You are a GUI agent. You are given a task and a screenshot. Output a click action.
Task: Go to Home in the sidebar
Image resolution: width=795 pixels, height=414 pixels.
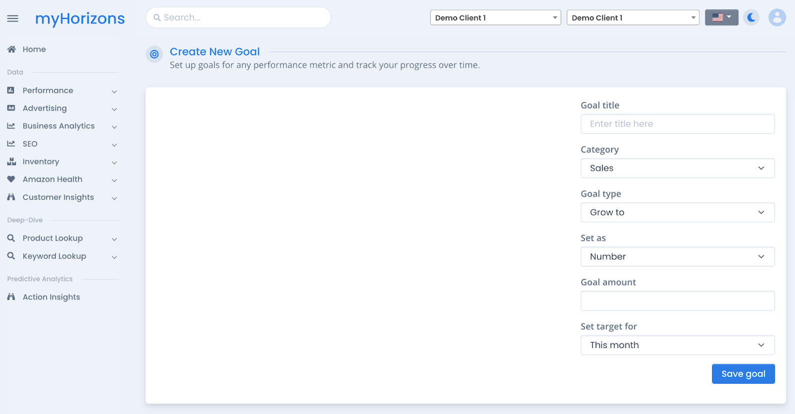(34, 49)
